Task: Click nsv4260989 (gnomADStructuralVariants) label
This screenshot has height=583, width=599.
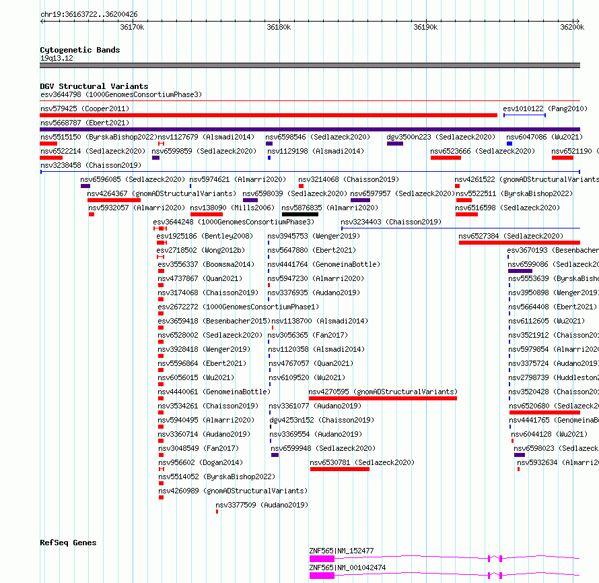Action: pos(233,491)
